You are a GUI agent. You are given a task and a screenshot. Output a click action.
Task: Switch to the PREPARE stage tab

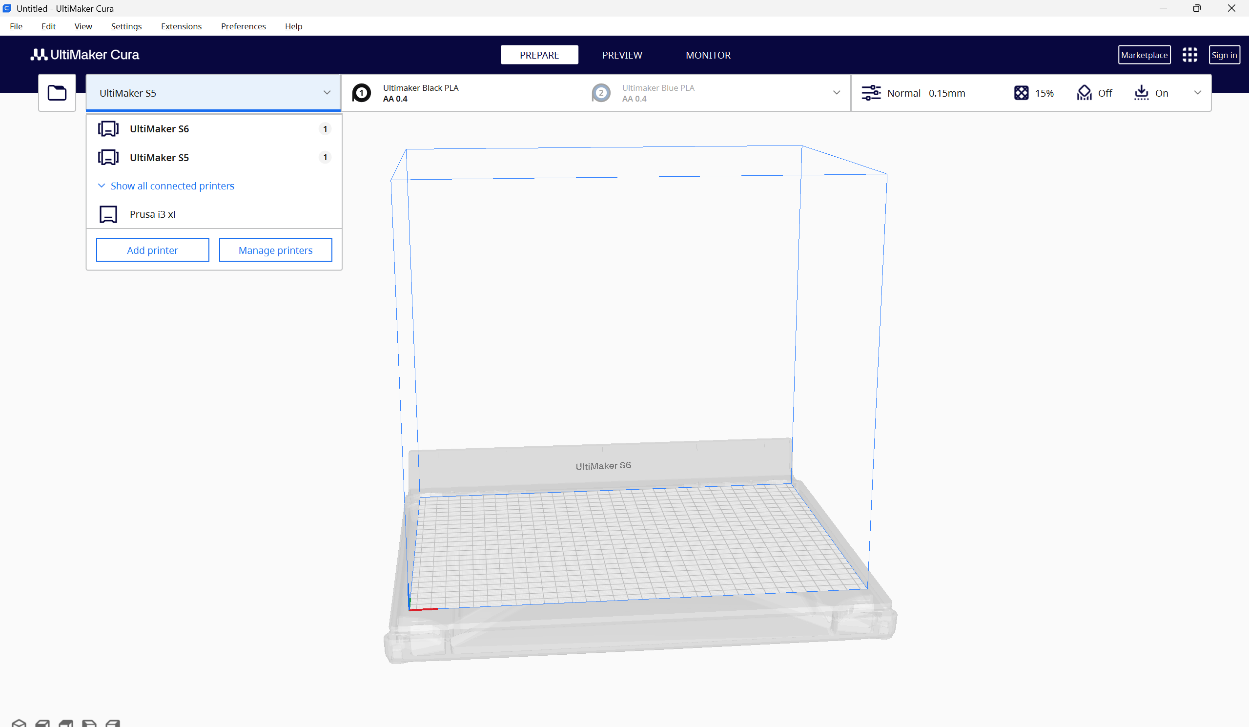click(539, 55)
